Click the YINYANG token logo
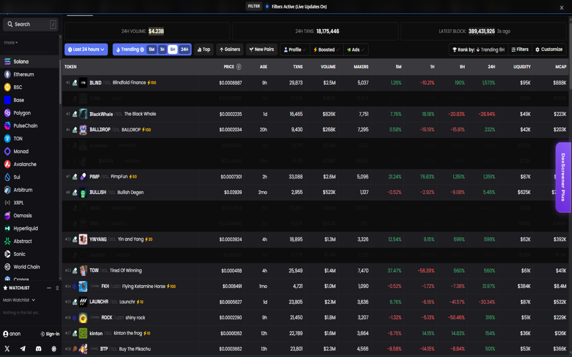This screenshot has width=572, height=357. pos(83,239)
